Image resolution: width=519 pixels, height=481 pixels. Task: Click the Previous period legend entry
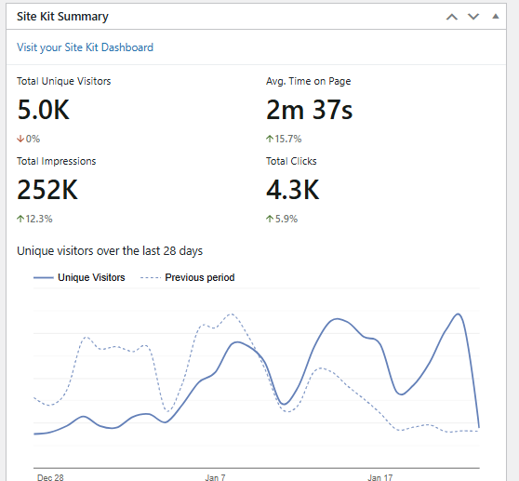tap(188, 277)
